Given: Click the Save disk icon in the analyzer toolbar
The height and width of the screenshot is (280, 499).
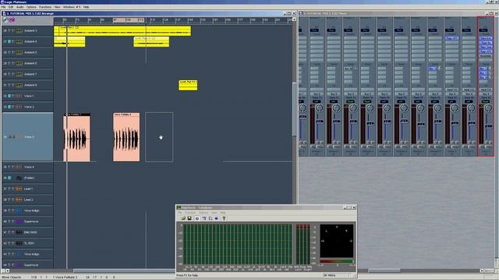Looking at the screenshot, I should (189, 219).
